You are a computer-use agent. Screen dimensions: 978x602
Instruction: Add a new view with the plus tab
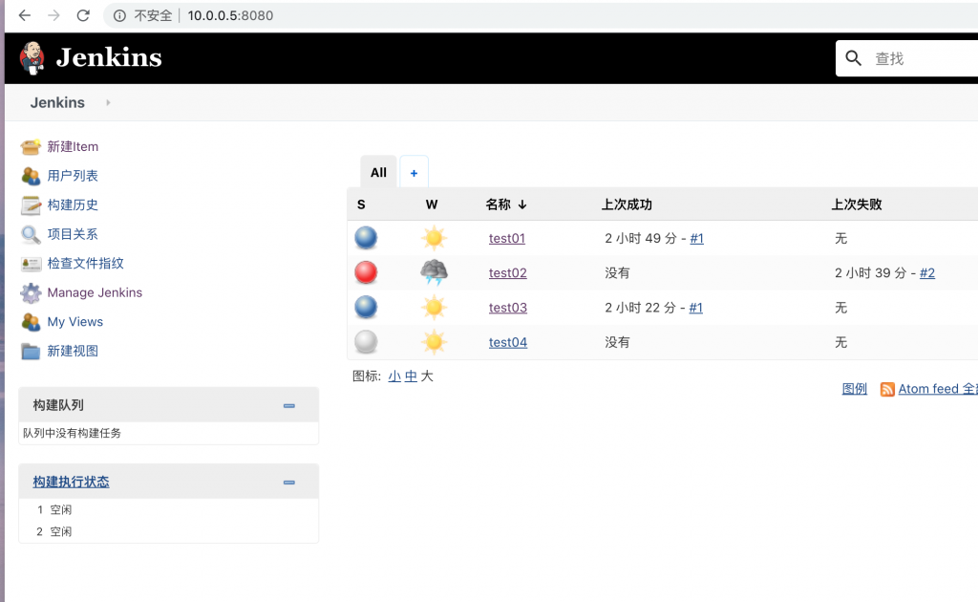pyautogui.click(x=414, y=173)
